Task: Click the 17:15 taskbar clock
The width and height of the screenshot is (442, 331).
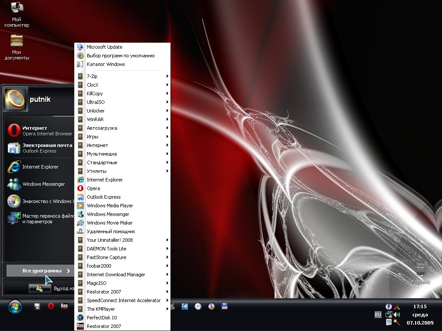Action: [x=420, y=306]
